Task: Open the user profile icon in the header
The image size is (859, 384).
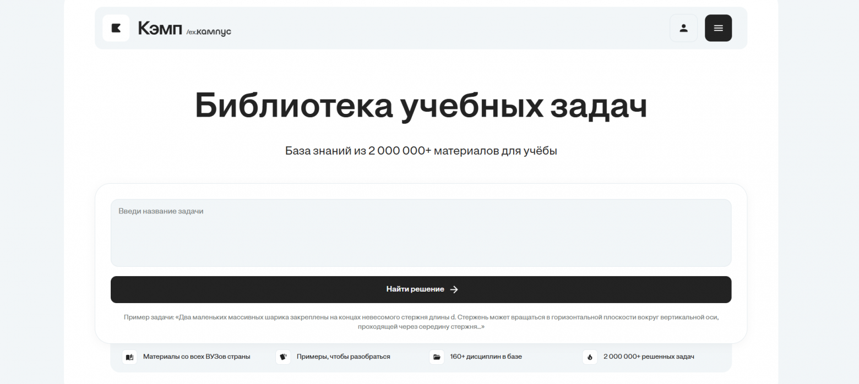Action: pyautogui.click(x=683, y=28)
